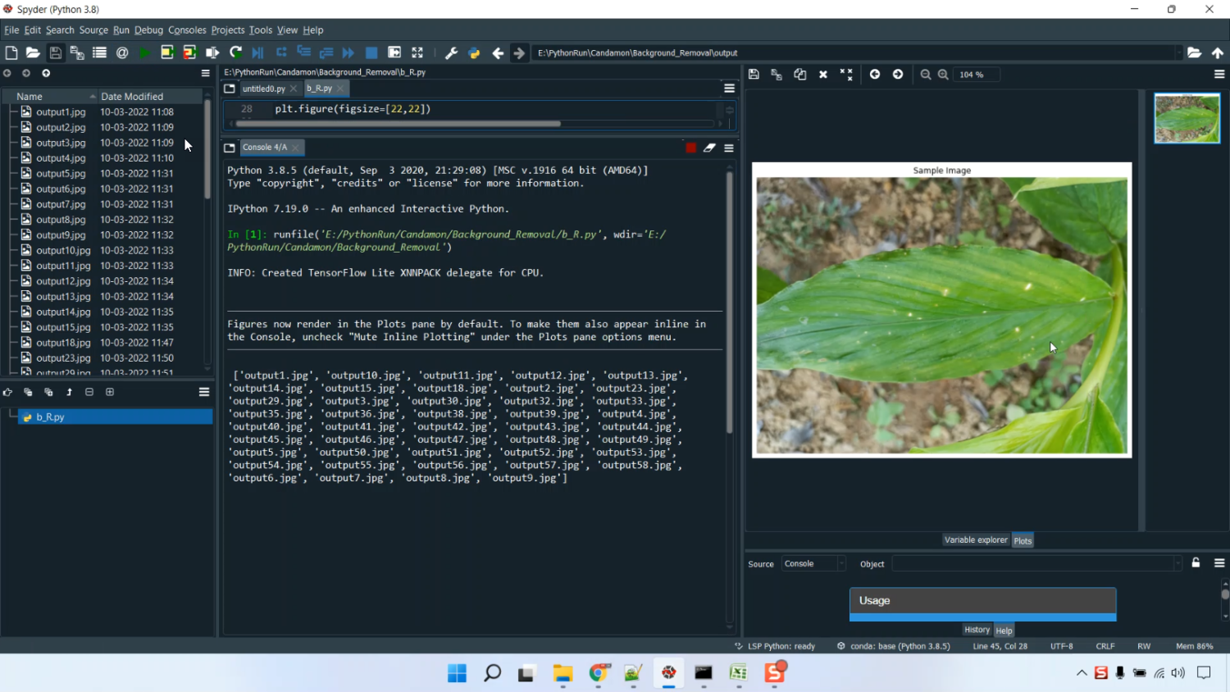Open the Source dropdown showing Console
Viewport: 1230px width, 692px height.
coord(813,564)
